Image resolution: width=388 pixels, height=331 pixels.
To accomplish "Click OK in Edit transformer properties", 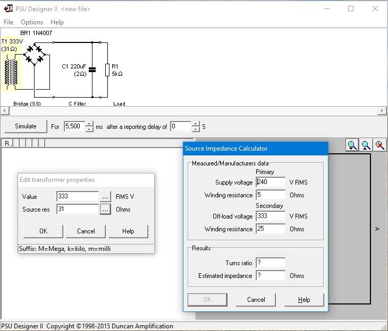I will pyautogui.click(x=43, y=231).
